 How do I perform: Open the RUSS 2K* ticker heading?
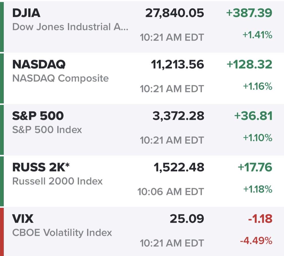tap(41, 167)
